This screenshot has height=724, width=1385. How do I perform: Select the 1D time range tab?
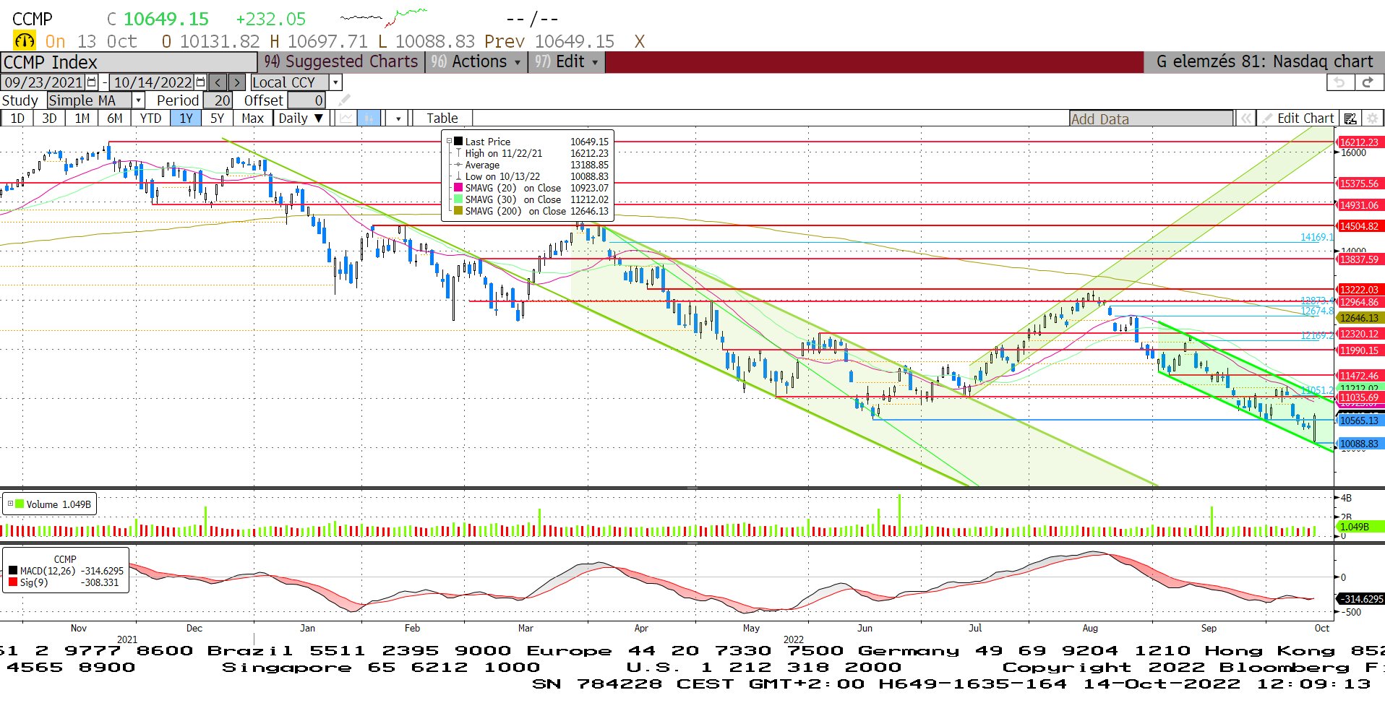[17, 118]
